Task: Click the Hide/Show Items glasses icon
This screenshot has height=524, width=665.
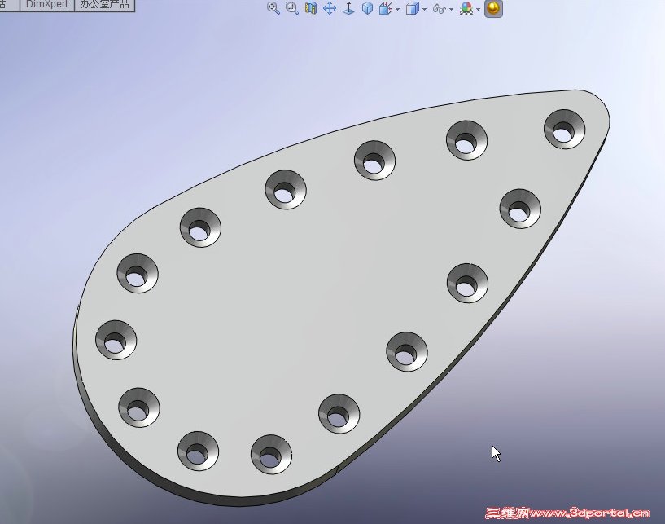Action: tap(440, 8)
